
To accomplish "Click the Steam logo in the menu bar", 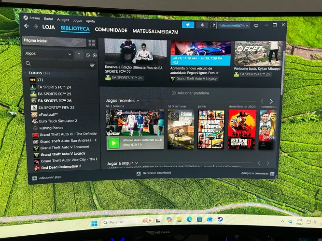I will coord(26,18).
